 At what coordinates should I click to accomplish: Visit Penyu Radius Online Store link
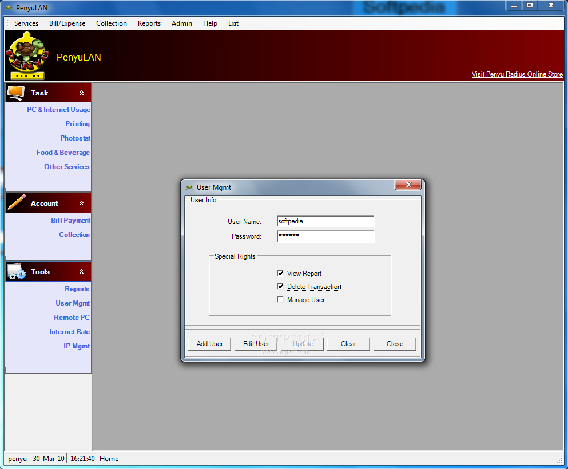517,74
